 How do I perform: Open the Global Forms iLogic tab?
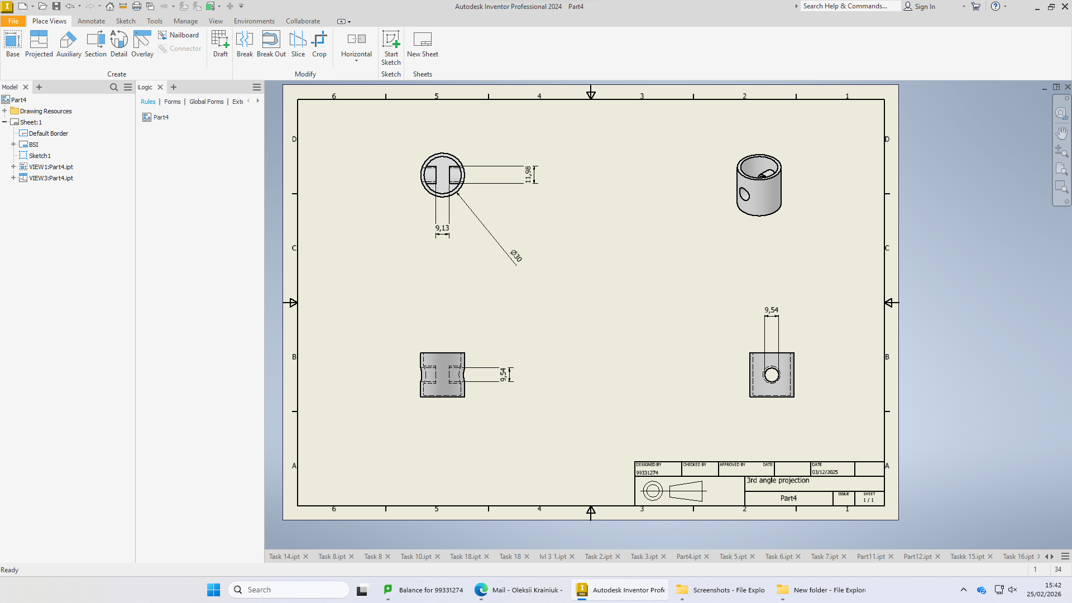pyautogui.click(x=206, y=102)
